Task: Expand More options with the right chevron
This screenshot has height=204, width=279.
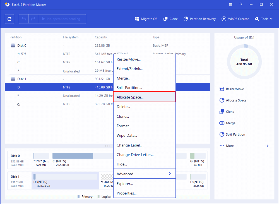Action: coord(268,146)
